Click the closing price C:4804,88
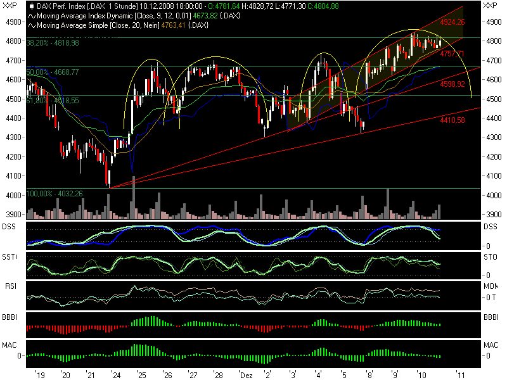 (x=323, y=6)
